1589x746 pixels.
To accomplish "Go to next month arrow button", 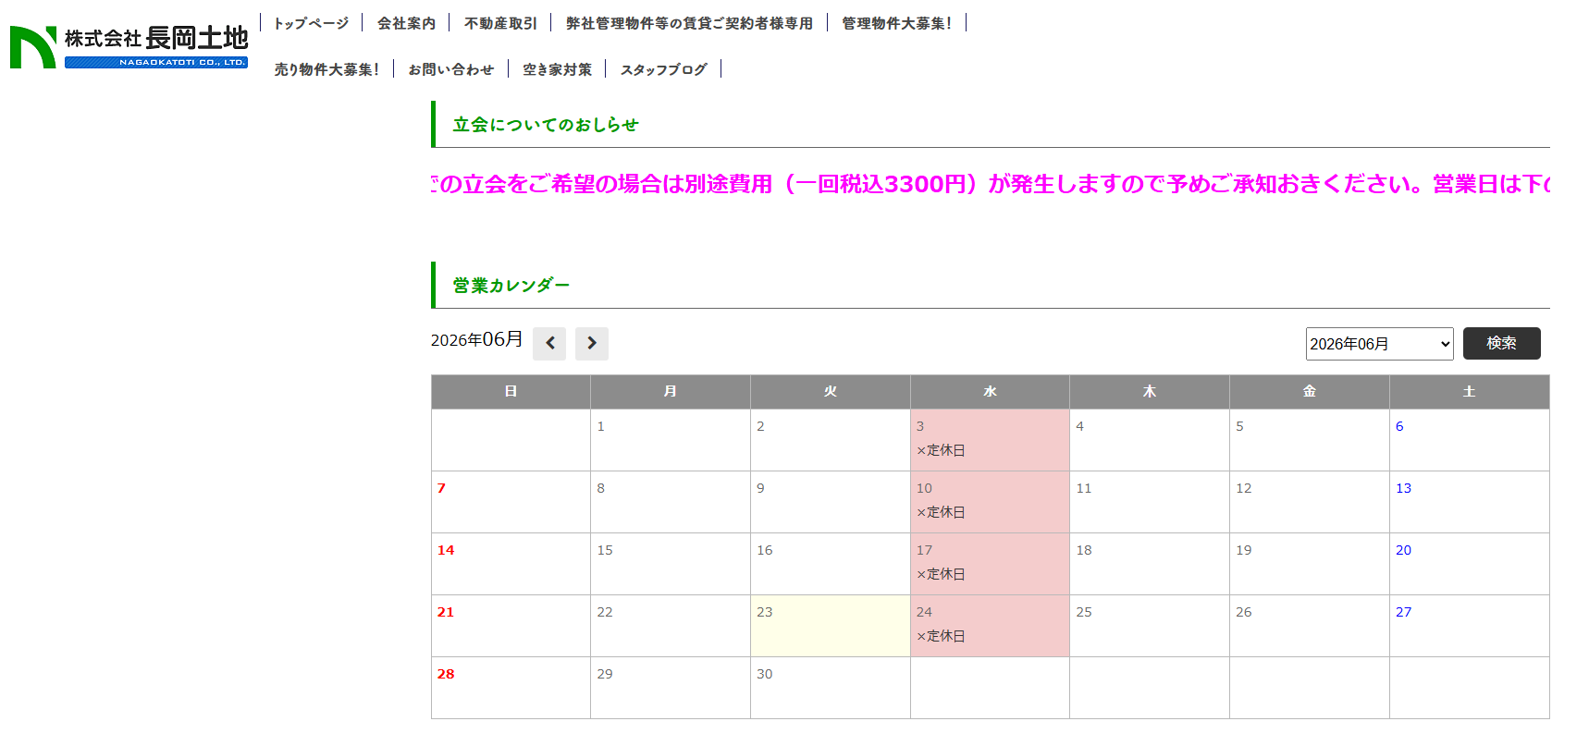I will coord(592,343).
